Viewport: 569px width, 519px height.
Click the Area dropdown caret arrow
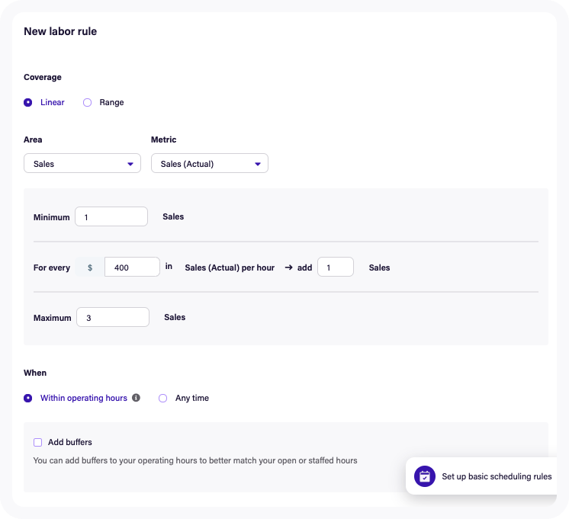pos(130,164)
